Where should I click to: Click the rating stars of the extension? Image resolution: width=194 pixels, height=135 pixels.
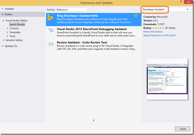click(158, 28)
